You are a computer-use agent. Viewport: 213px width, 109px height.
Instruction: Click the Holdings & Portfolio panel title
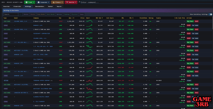tap(11, 10)
